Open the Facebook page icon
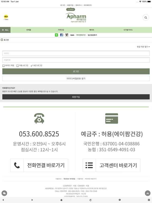 pos(62,35)
